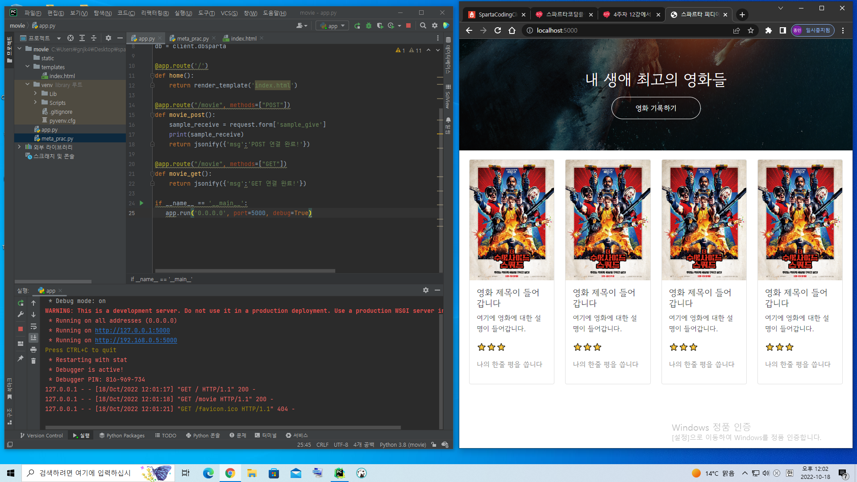Viewport: 857px width, 482px height.
Task: Expand the Lib folder
Action: pyautogui.click(x=36, y=93)
